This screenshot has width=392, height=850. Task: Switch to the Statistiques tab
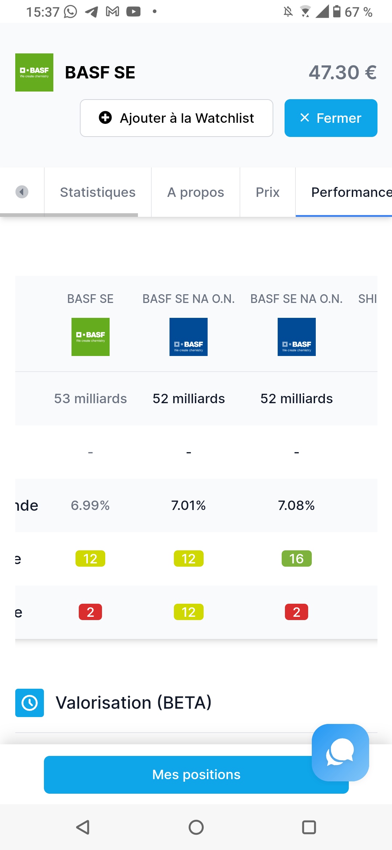pyautogui.click(x=98, y=192)
